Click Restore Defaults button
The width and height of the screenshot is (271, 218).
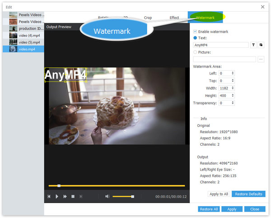pos(248,194)
